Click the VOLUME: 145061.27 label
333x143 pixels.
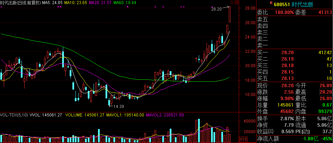pyautogui.click(x=84, y=115)
